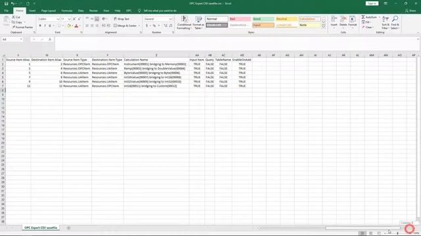The height and width of the screenshot is (236, 421).
Task: Switch to the Review tab
Action: point(93,10)
